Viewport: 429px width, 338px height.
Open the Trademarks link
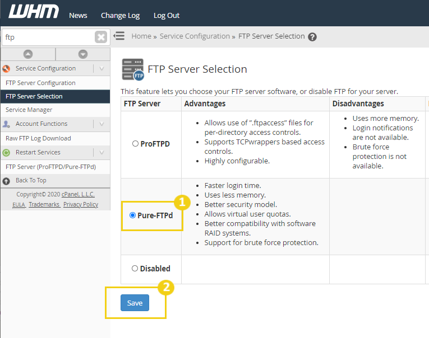(44, 204)
